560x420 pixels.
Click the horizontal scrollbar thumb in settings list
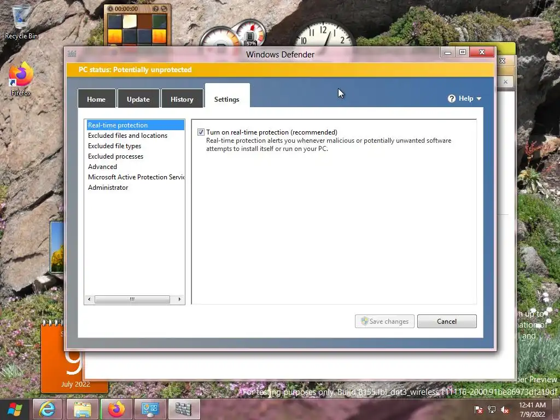(132, 299)
